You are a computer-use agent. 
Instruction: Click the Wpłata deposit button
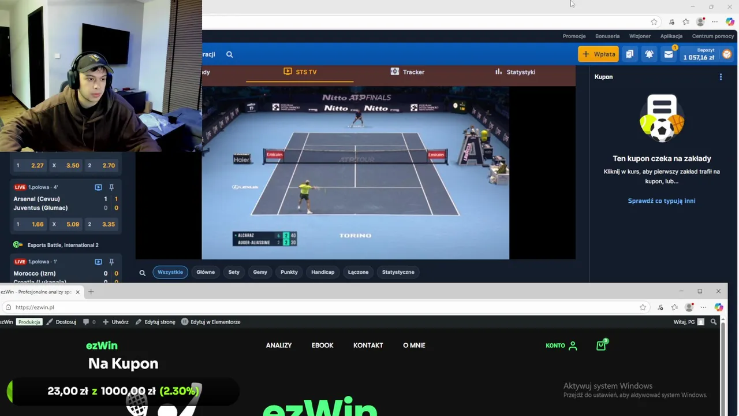tap(598, 54)
